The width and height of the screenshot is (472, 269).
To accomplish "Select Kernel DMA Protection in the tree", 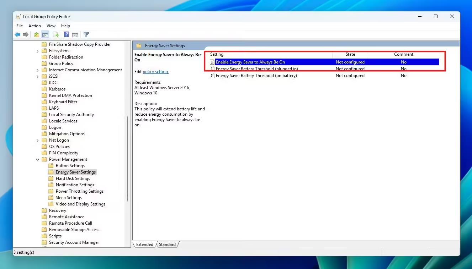I will [x=70, y=95].
